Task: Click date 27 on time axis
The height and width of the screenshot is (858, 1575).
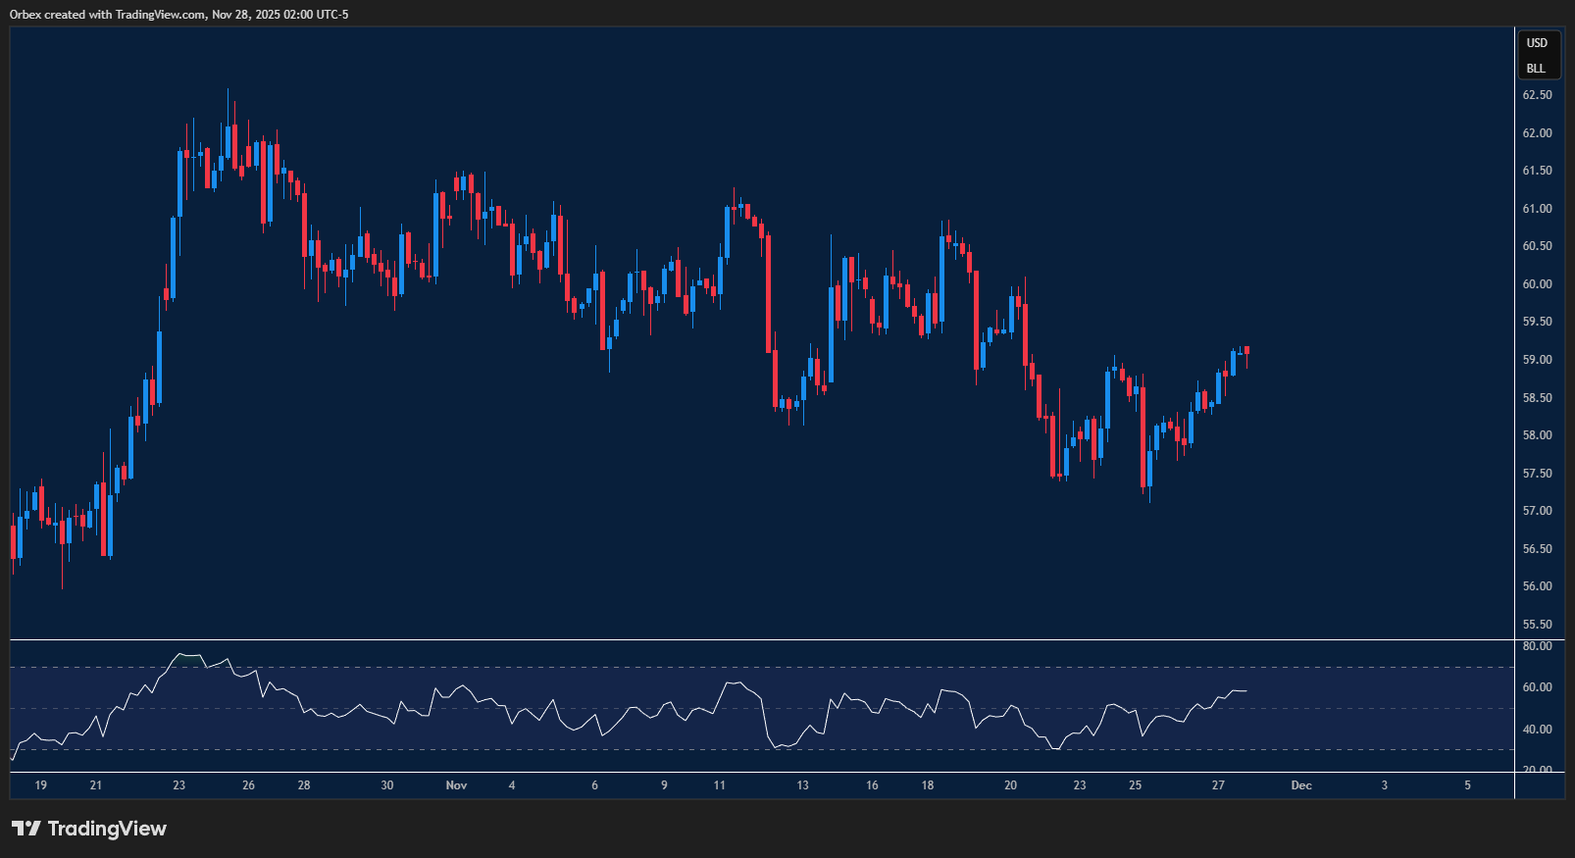Action: pyautogui.click(x=1218, y=785)
